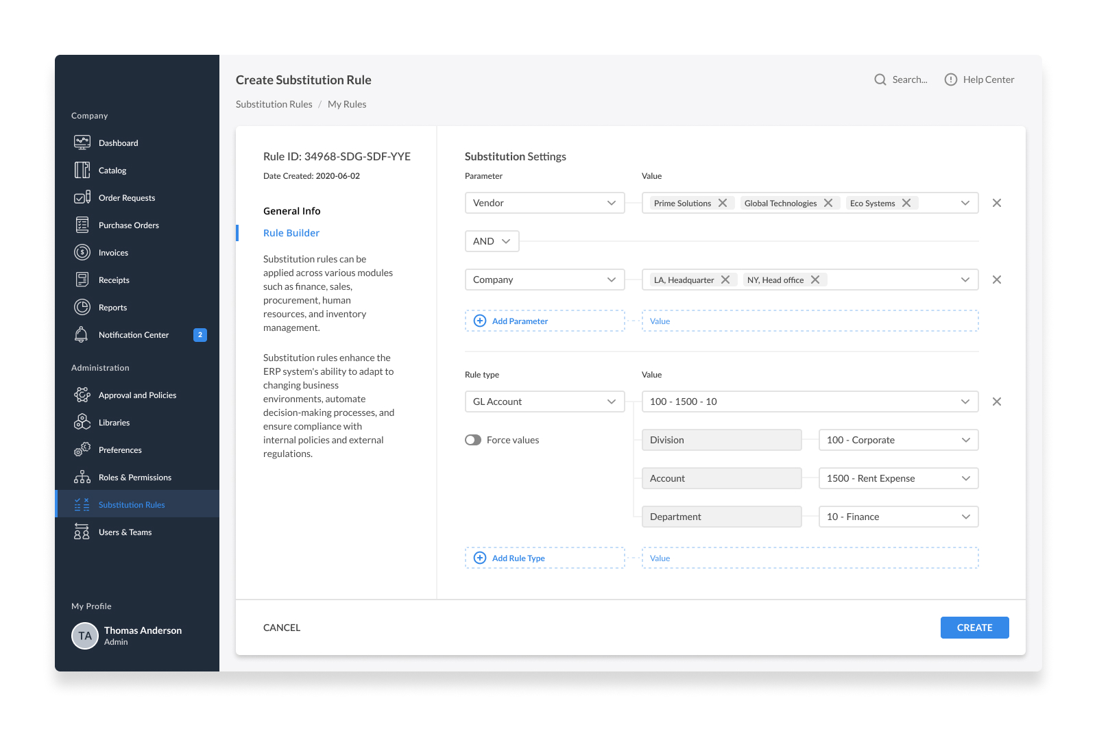Remove LA, Headquarter company tag
Screen dimensions: 1097x740
(x=725, y=280)
